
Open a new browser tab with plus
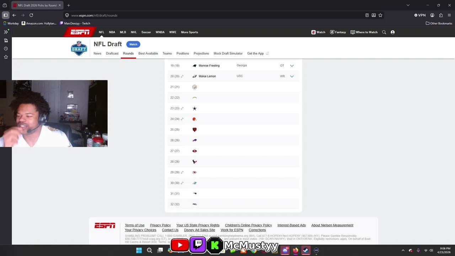click(x=69, y=5)
